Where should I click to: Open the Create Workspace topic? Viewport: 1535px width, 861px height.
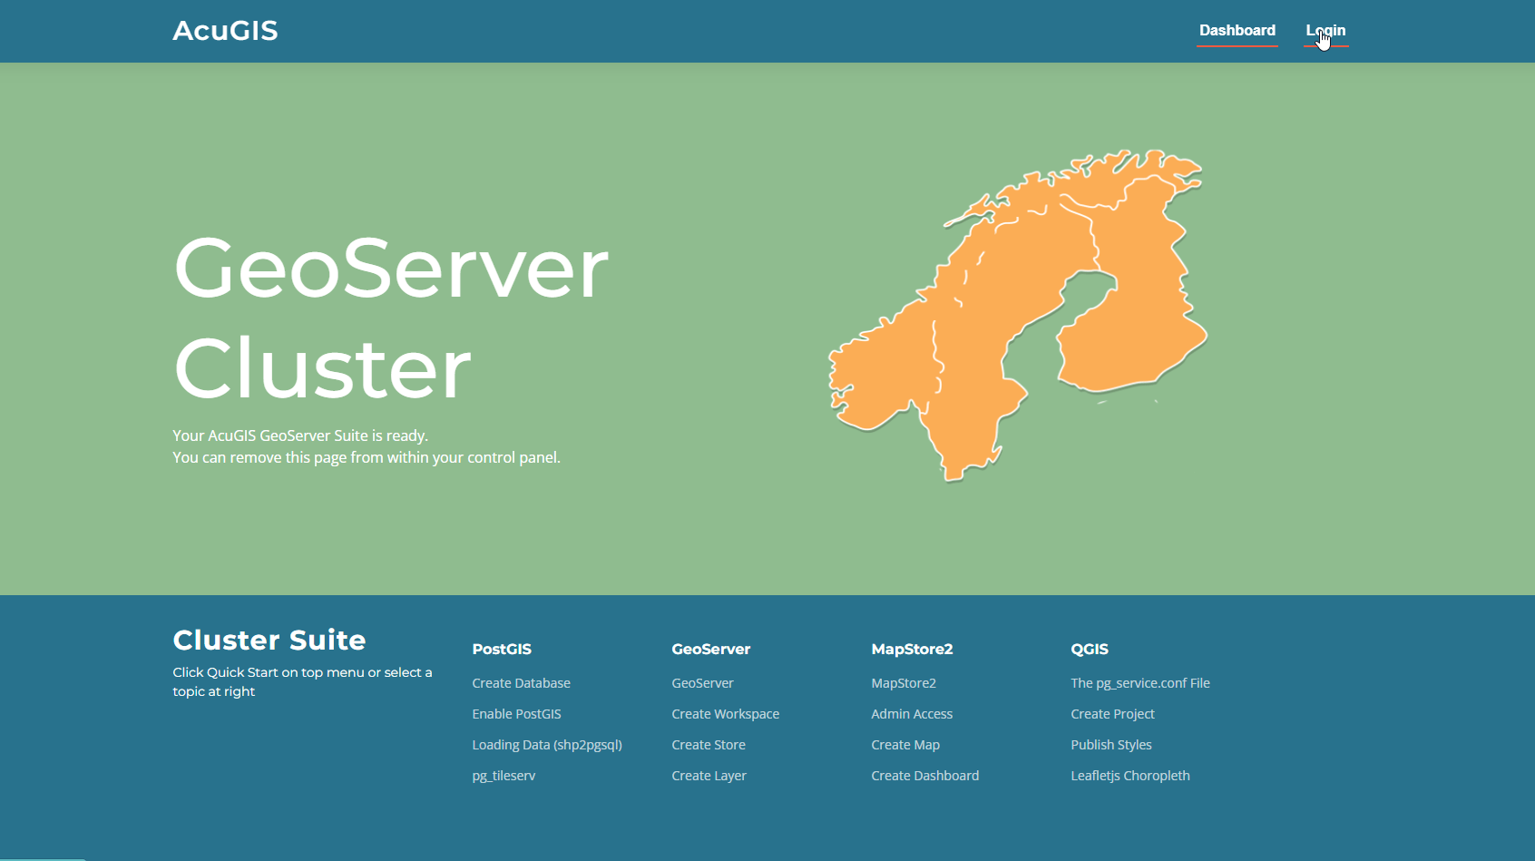[725, 714]
